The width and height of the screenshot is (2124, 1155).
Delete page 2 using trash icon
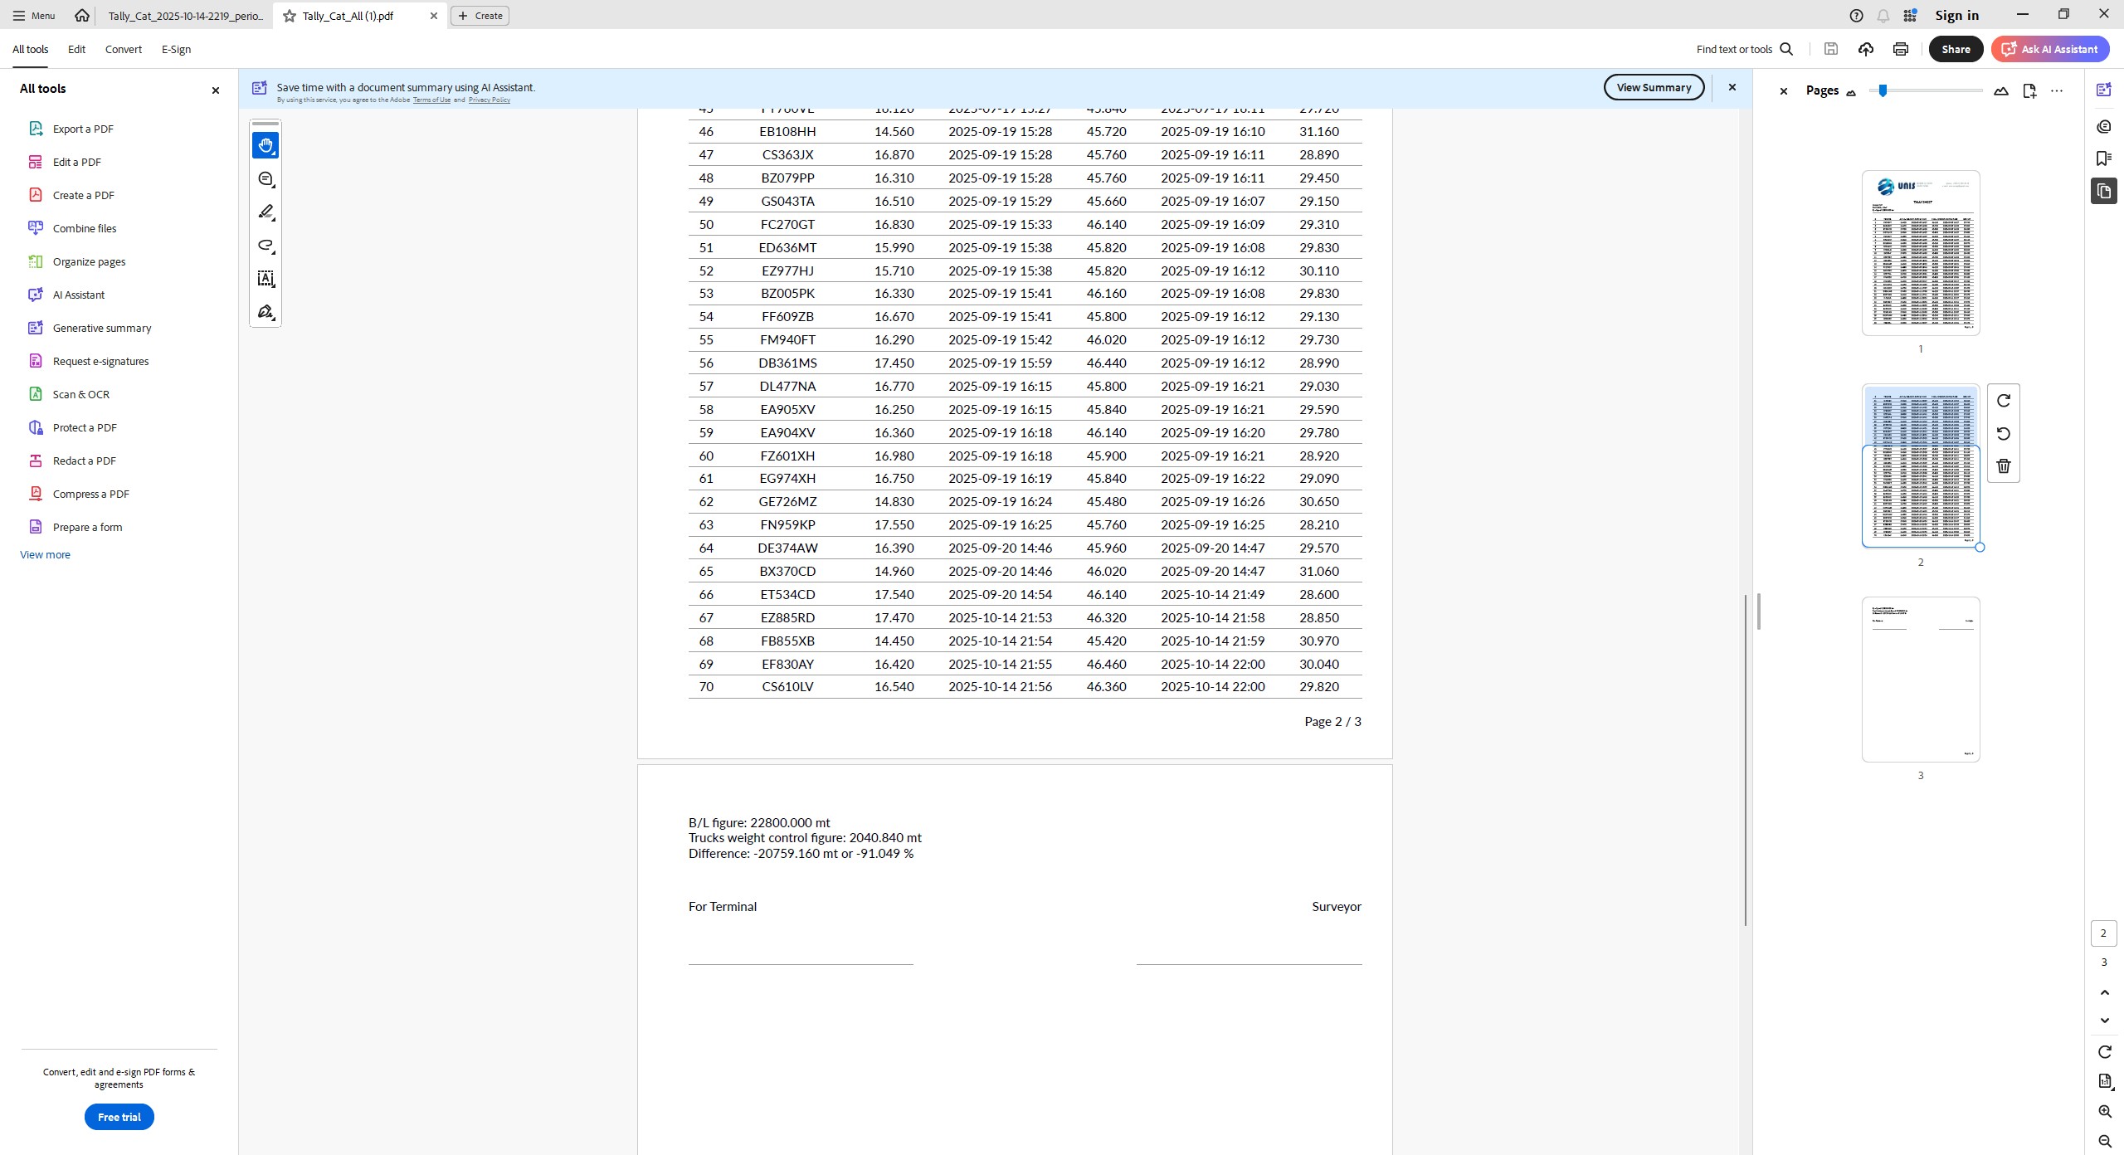pyautogui.click(x=2004, y=466)
